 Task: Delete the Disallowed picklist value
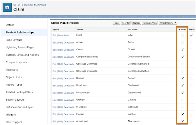coord(60,86)
